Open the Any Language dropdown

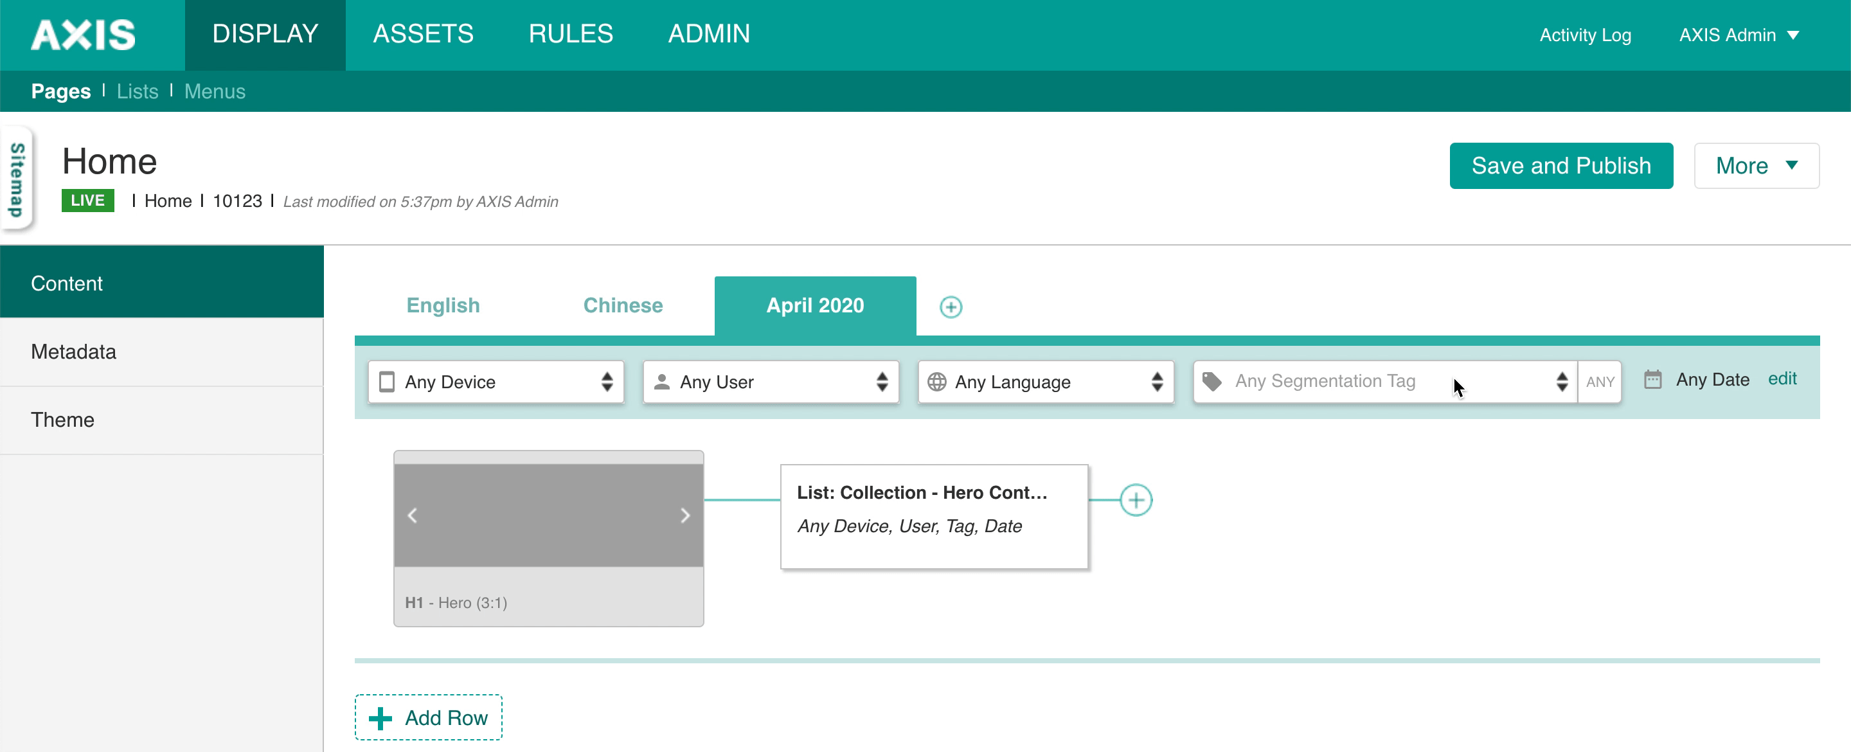click(x=1046, y=382)
